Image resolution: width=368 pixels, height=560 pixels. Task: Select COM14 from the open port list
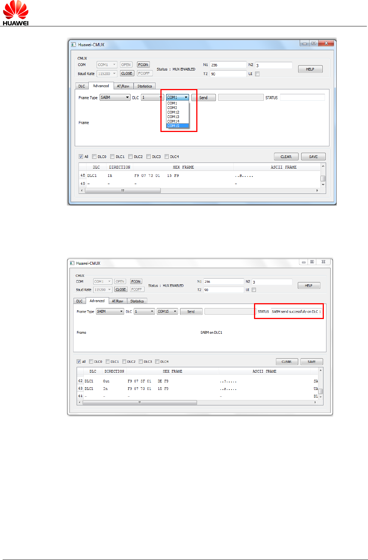177,121
